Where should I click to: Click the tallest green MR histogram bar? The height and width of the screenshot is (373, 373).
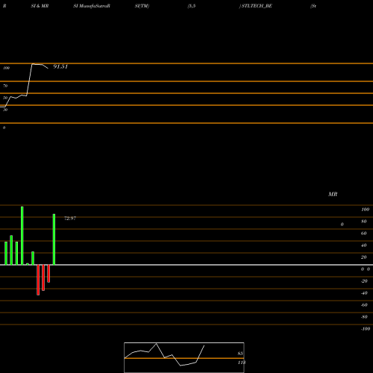[x=22, y=236]
